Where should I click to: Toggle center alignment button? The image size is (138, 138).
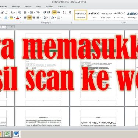click(x=29, y=18)
